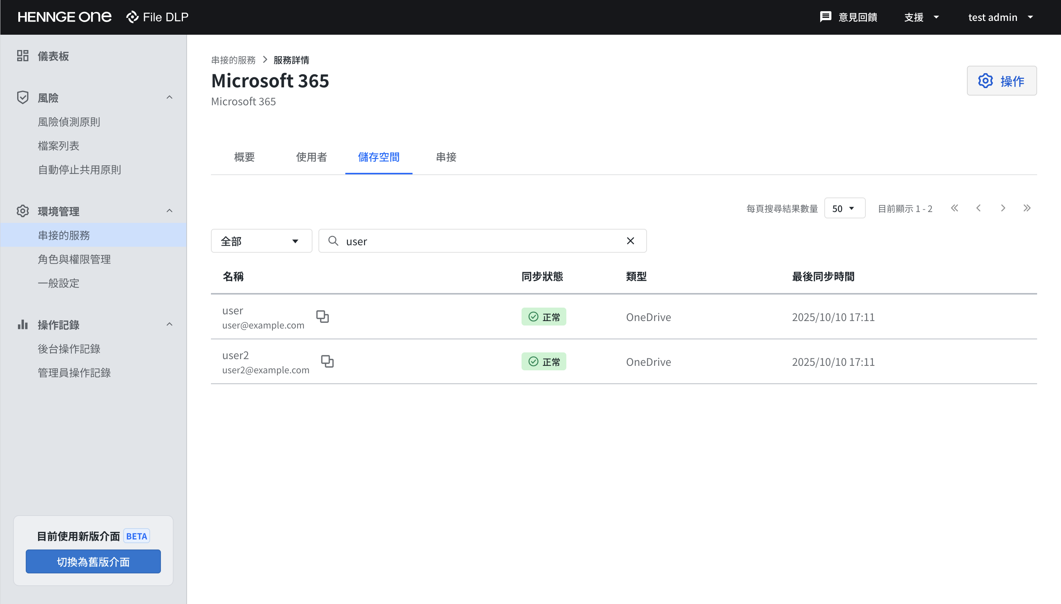Image resolution: width=1061 pixels, height=604 pixels.
Task: Open 一般設定 in the sidebar
Action: pyautogui.click(x=59, y=283)
